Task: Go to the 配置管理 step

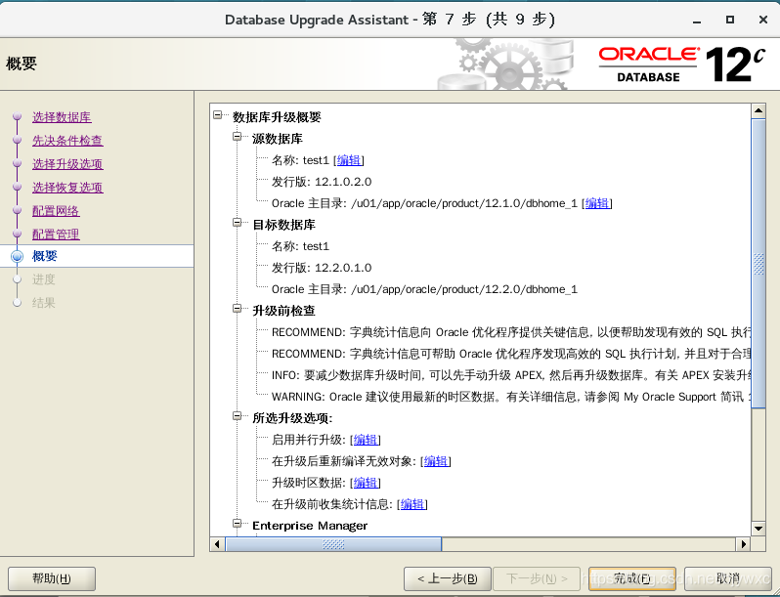Action: coord(56,235)
